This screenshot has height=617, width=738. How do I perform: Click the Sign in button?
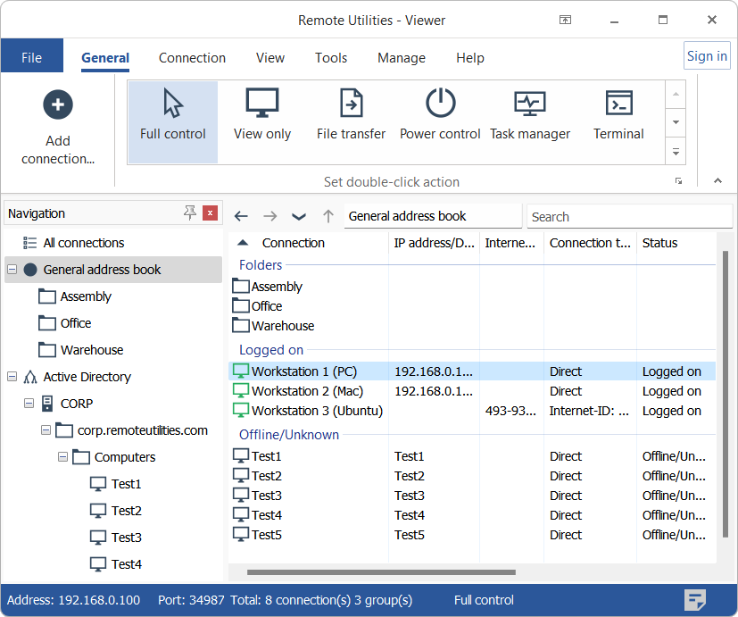click(x=707, y=55)
